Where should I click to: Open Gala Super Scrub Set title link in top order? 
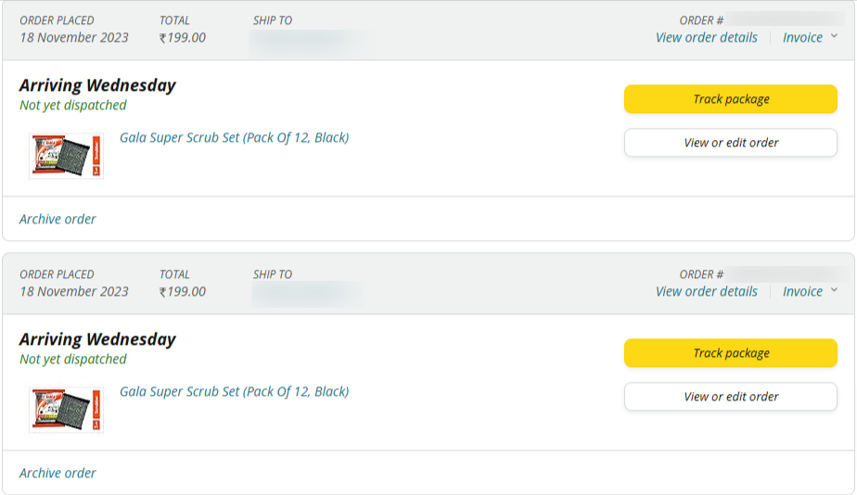(234, 138)
